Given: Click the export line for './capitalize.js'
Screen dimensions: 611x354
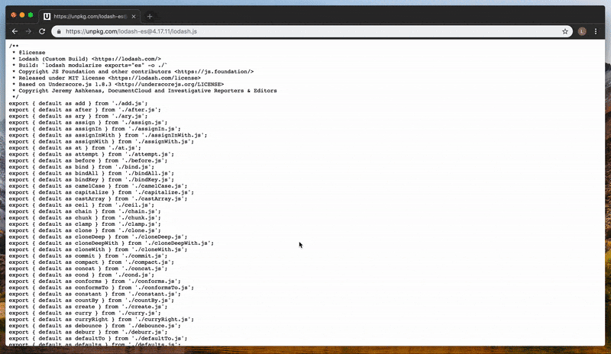Looking at the screenshot, I should (102, 192).
